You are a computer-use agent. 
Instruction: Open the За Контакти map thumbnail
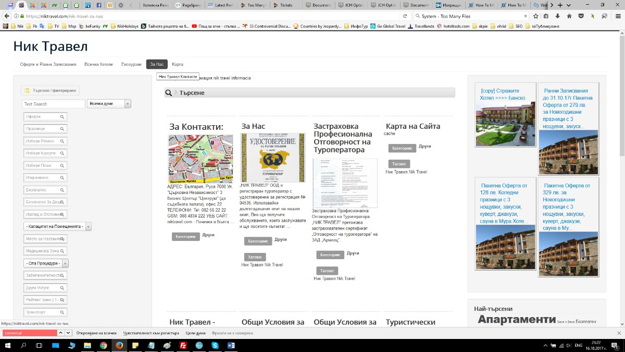(201, 159)
